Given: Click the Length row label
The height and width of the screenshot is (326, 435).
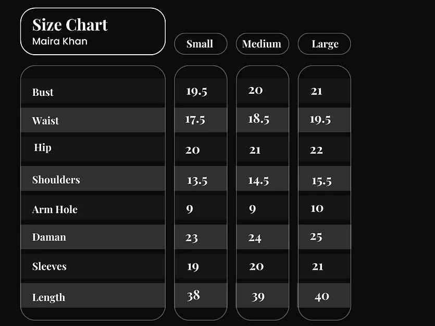Looking at the screenshot, I should pyautogui.click(x=48, y=298).
